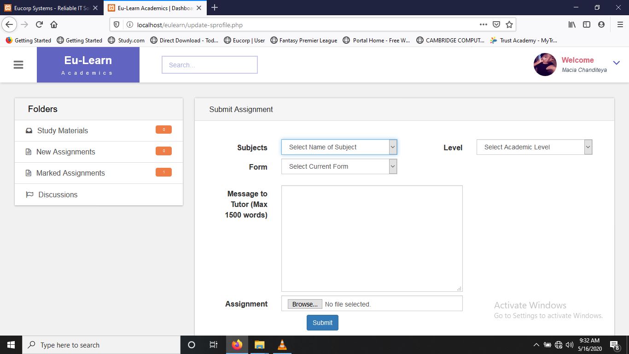The image size is (629, 354).
Task: Click the browser reload icon
Action: pos(39,25)
